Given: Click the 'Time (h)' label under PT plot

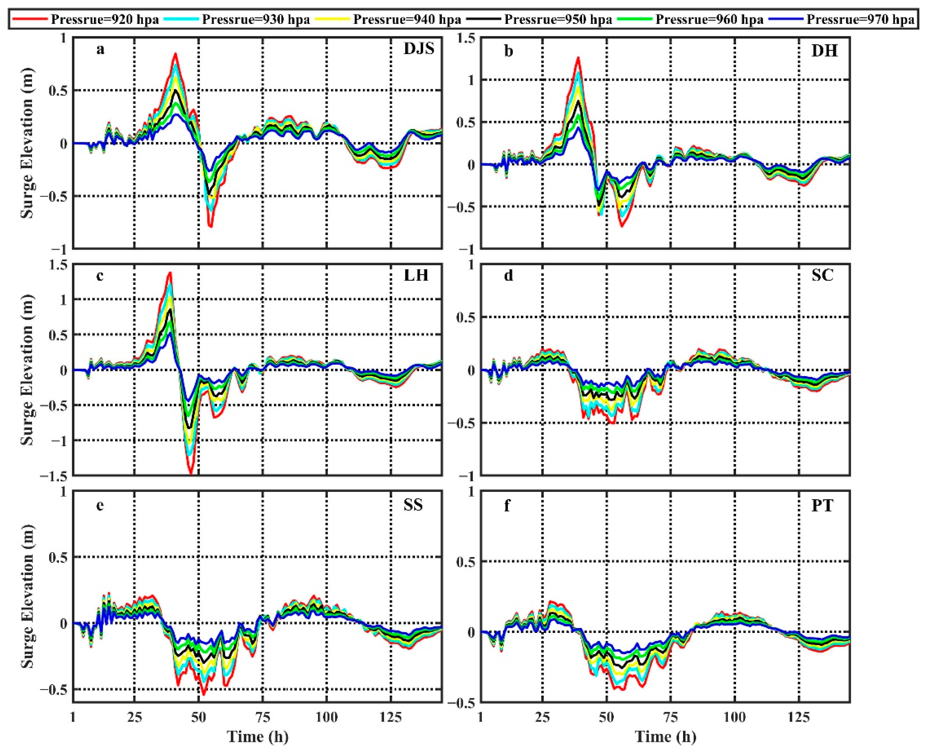Looking at the screenshot, I should pos(665,736).
